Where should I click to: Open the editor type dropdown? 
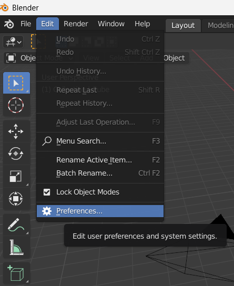coord(13,42)
